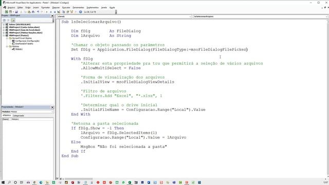329x185 pixels.
Task: Click the View Microsoft Excel toolbar icon
Action: [7, 12]
